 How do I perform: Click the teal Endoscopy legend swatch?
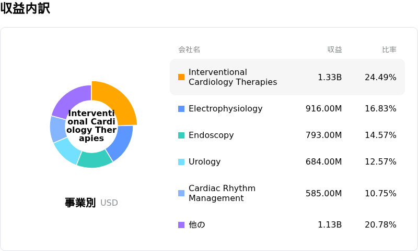[181, 135]
